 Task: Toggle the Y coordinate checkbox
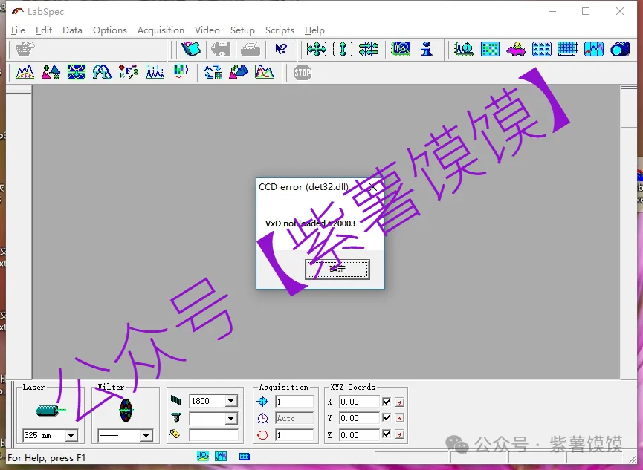[387, 418]
